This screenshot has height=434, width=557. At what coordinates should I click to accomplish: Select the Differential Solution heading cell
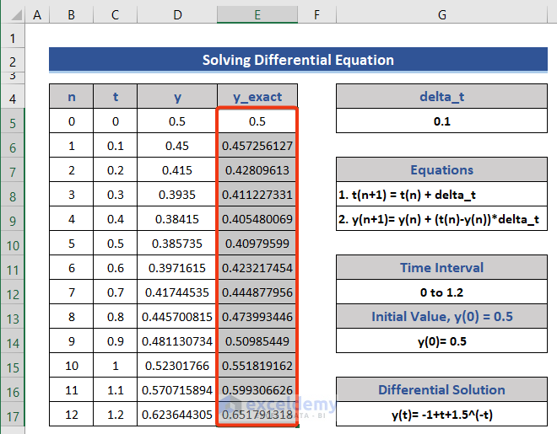point(441,390)
